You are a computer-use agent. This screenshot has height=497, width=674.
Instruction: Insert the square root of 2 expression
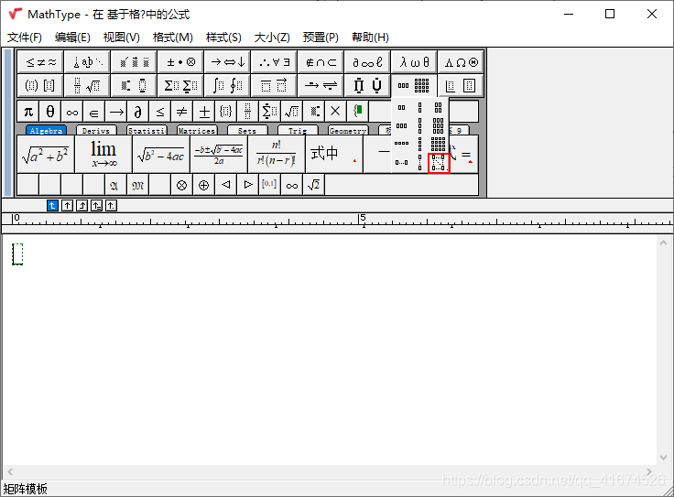pyautogui.click(x=314, y=185)
